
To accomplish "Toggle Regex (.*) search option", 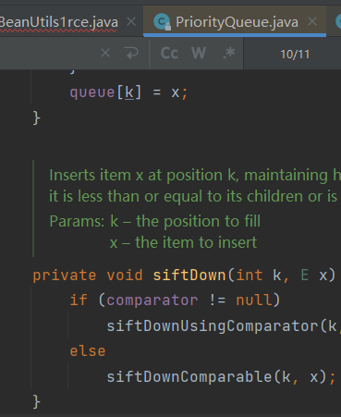I will 229,54.
